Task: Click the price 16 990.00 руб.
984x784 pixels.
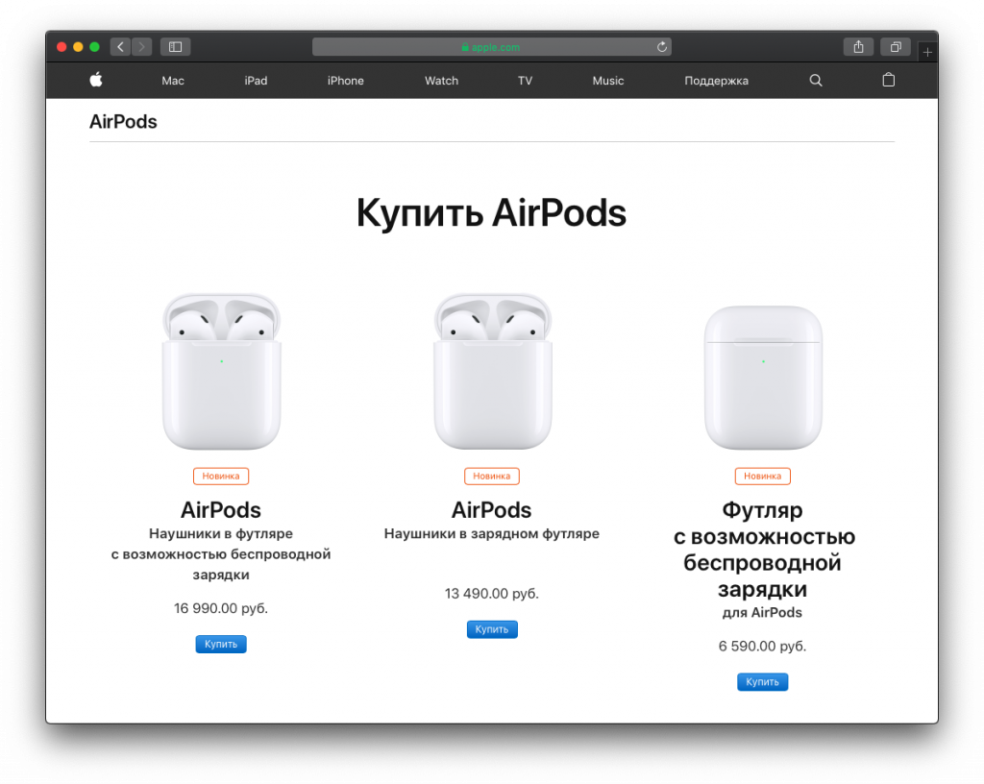Action: pyautogui.click(x=221, y=608)
